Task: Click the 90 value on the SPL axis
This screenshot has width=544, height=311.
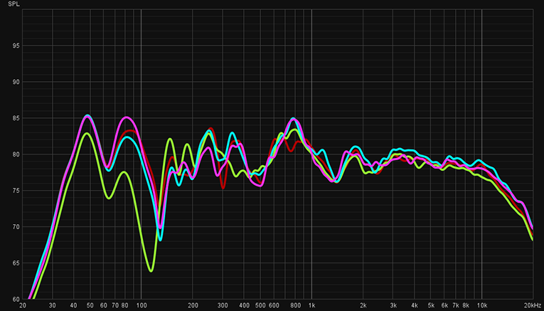Action: pyautogui.click(x=16, y=83)
